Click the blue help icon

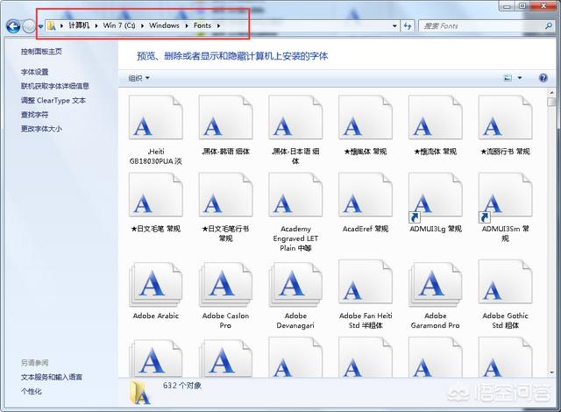pyautogui.click(x=543, y=78)
